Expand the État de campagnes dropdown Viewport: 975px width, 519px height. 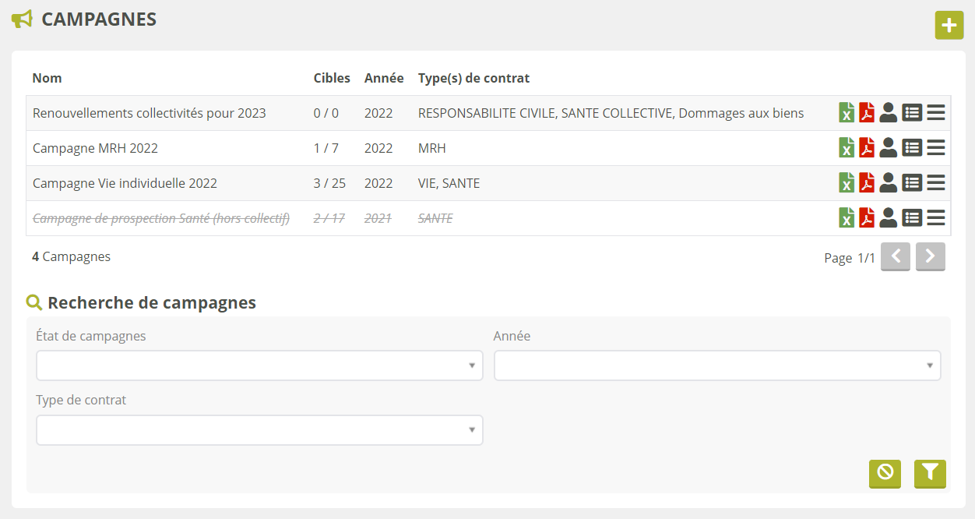click(259, 365)
